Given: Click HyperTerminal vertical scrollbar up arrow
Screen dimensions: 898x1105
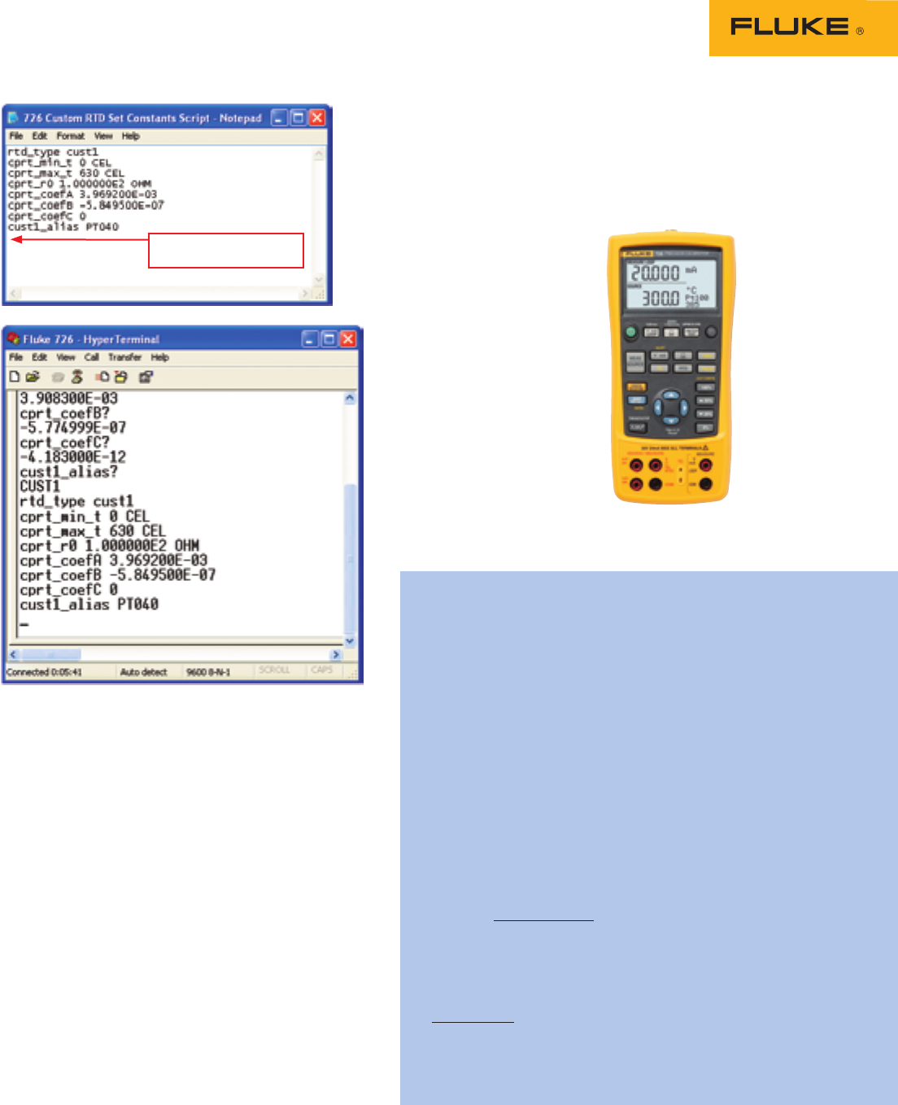Looking at the screenshot, I should coord(351,398).
